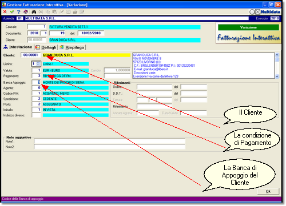Click the Pagamento code field
This screenshot has width=286, height=206.
tap(36, 76)
